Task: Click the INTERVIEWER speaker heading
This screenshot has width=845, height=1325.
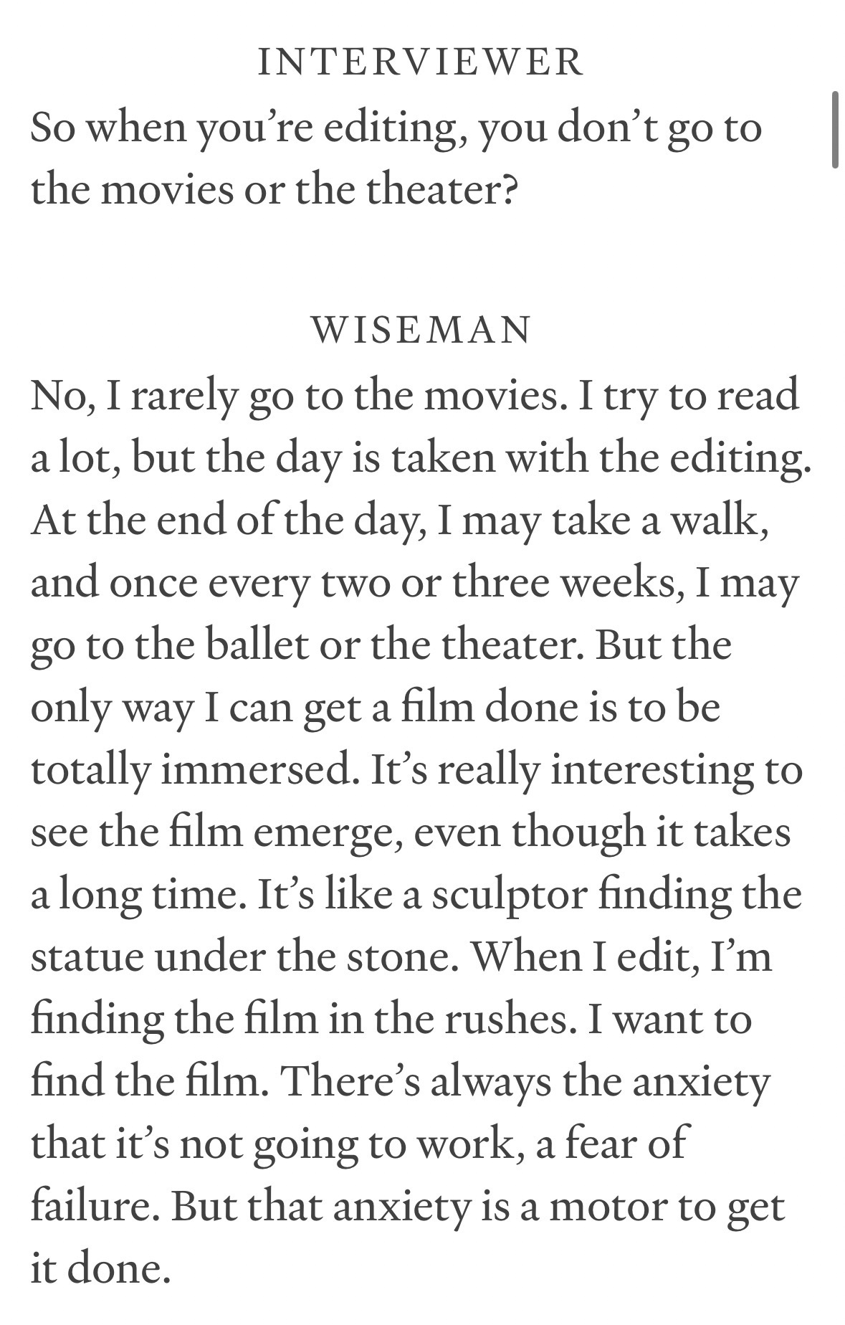Action: [x=421, y=61]
